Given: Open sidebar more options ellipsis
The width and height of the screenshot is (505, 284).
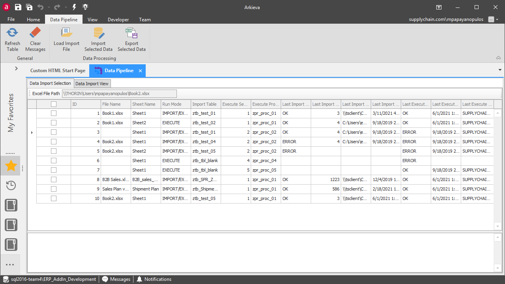Looking at the screenshot, I should pos(11,265).
